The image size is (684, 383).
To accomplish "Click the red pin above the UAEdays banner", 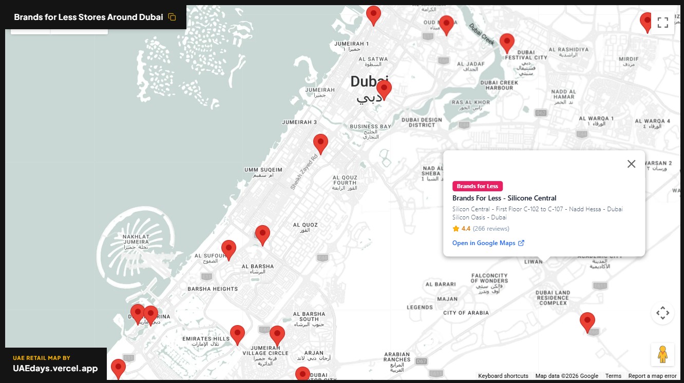I will pos(118,369).
